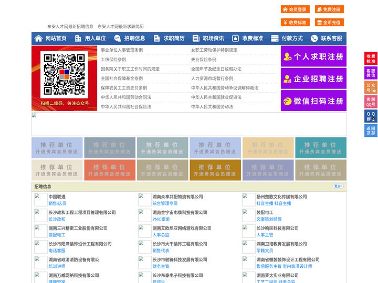Image resolution: width=378 pixels, height=283 pixels.
Task: Open 保障农民工工资支付条例 link
Action: [124, 88]
